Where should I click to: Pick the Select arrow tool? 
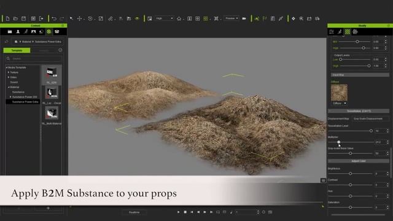pos(71,18)
